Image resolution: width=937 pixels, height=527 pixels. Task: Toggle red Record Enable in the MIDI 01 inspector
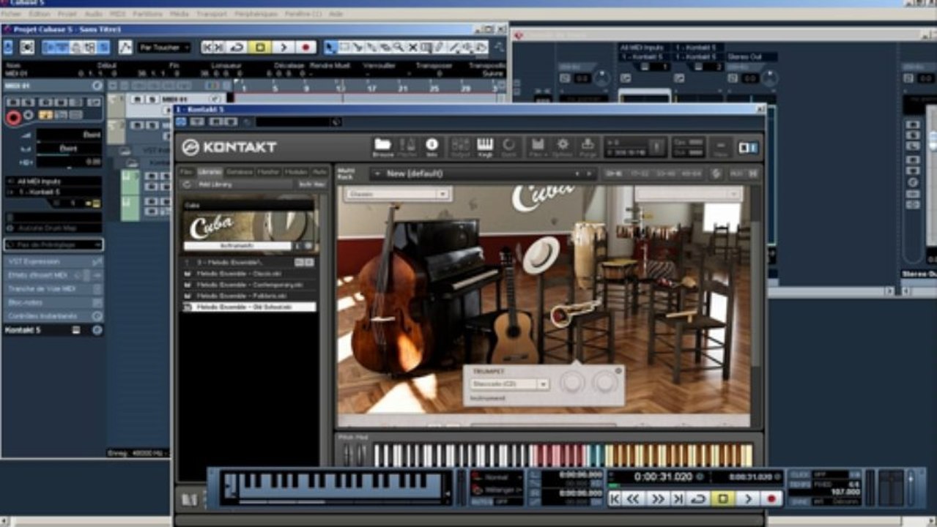tap(13, 117)
